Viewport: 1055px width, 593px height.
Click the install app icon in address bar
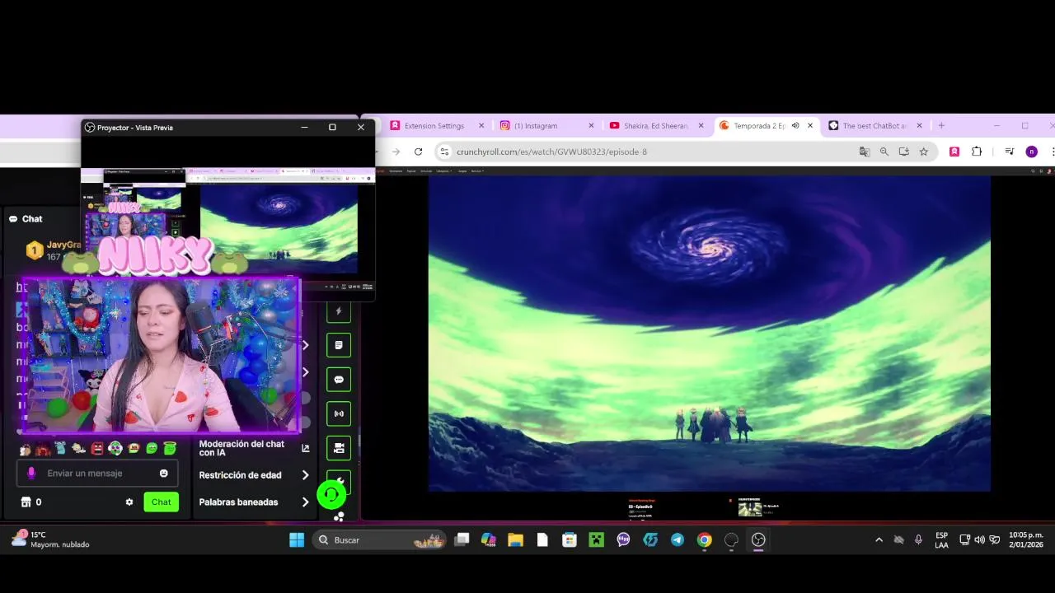pyautogui.click(x=904, y=152)
